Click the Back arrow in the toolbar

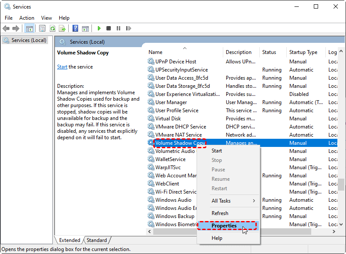coord(6,28)
